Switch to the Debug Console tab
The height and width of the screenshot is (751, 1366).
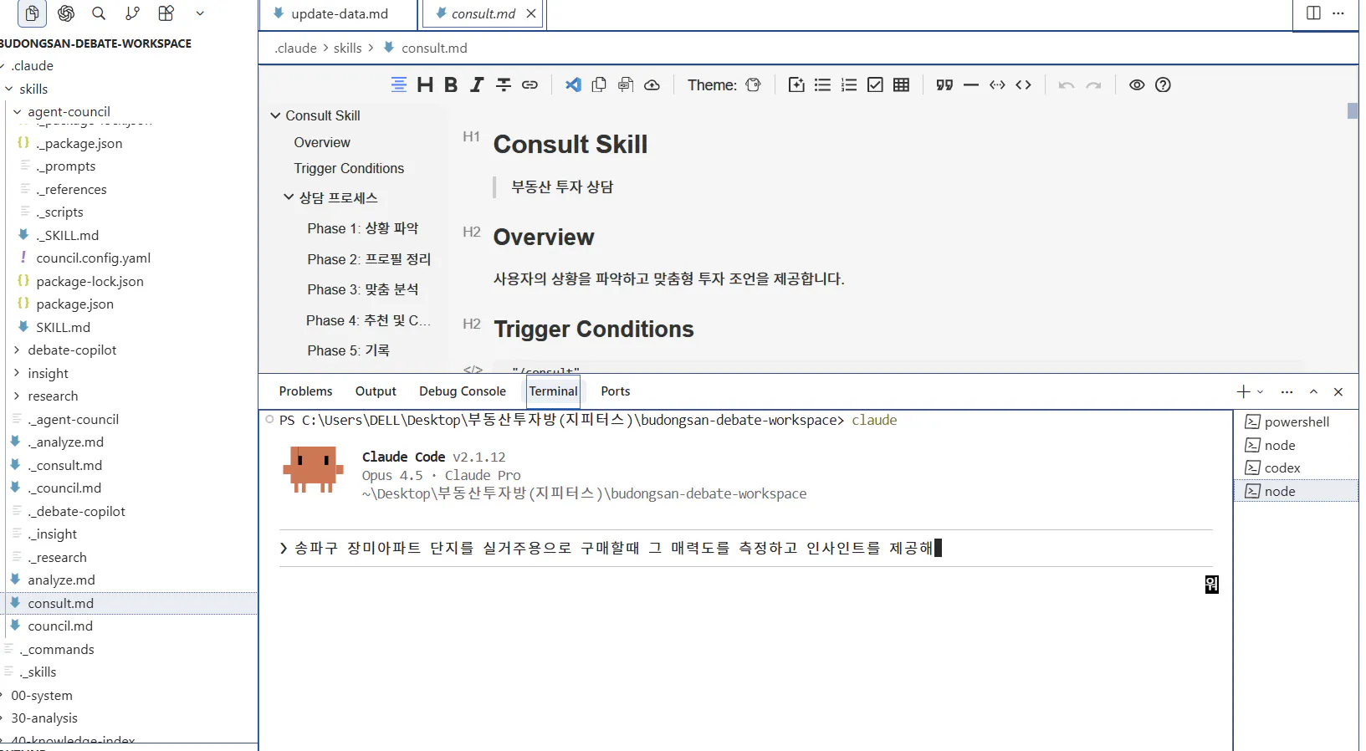click(x=463, y=391)
